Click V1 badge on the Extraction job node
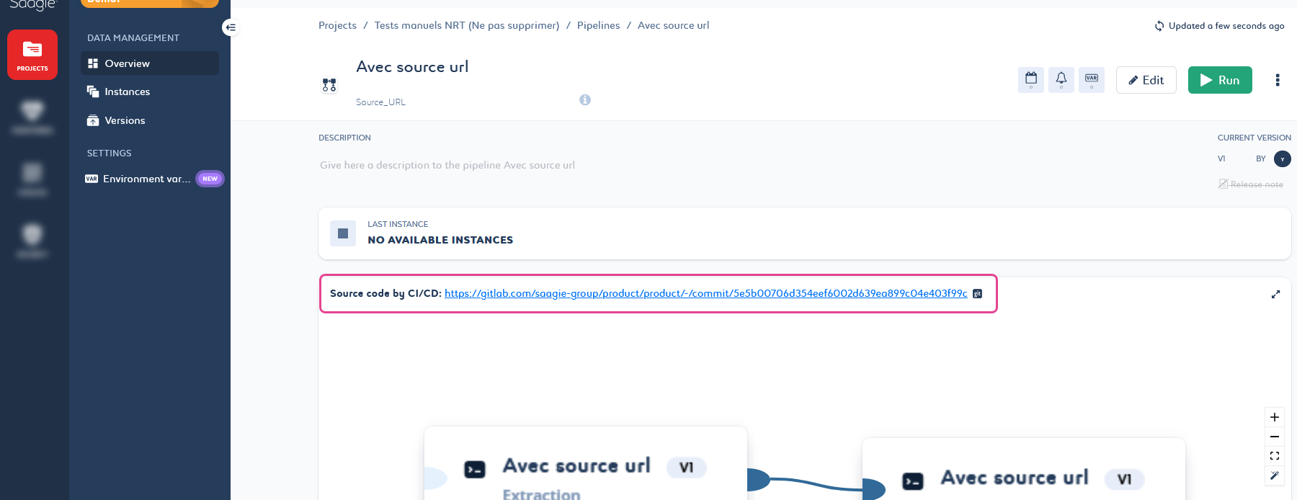 click(x=687, y=468)
